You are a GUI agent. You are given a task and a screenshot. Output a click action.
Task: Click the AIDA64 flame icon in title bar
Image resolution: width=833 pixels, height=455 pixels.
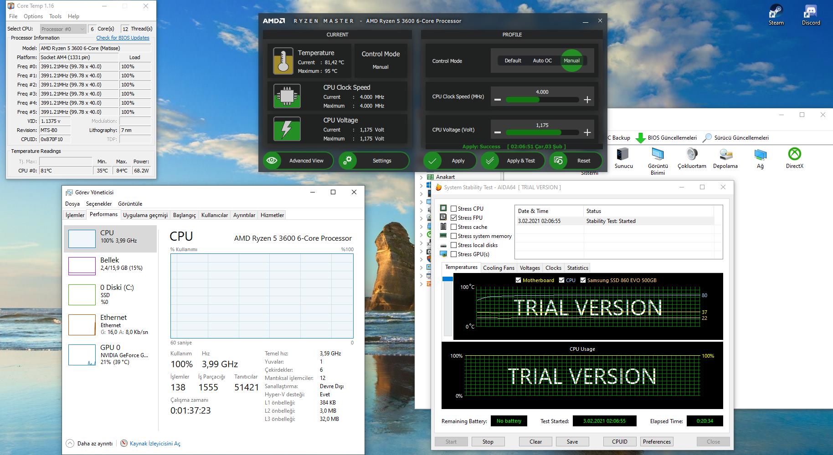coord(438,187)
